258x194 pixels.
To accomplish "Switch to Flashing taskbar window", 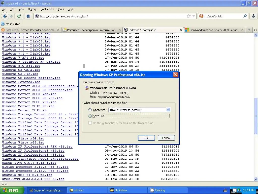I will coord(168,190).
